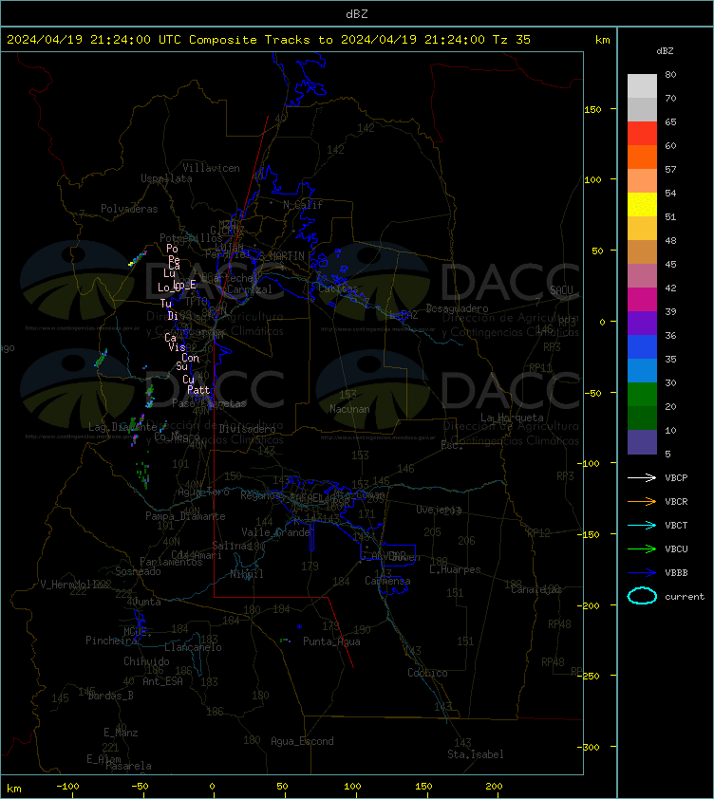This screenshot has width=714, height=799.
Task: Click the Punta_Agua map label
Action: tap(331, 641)
